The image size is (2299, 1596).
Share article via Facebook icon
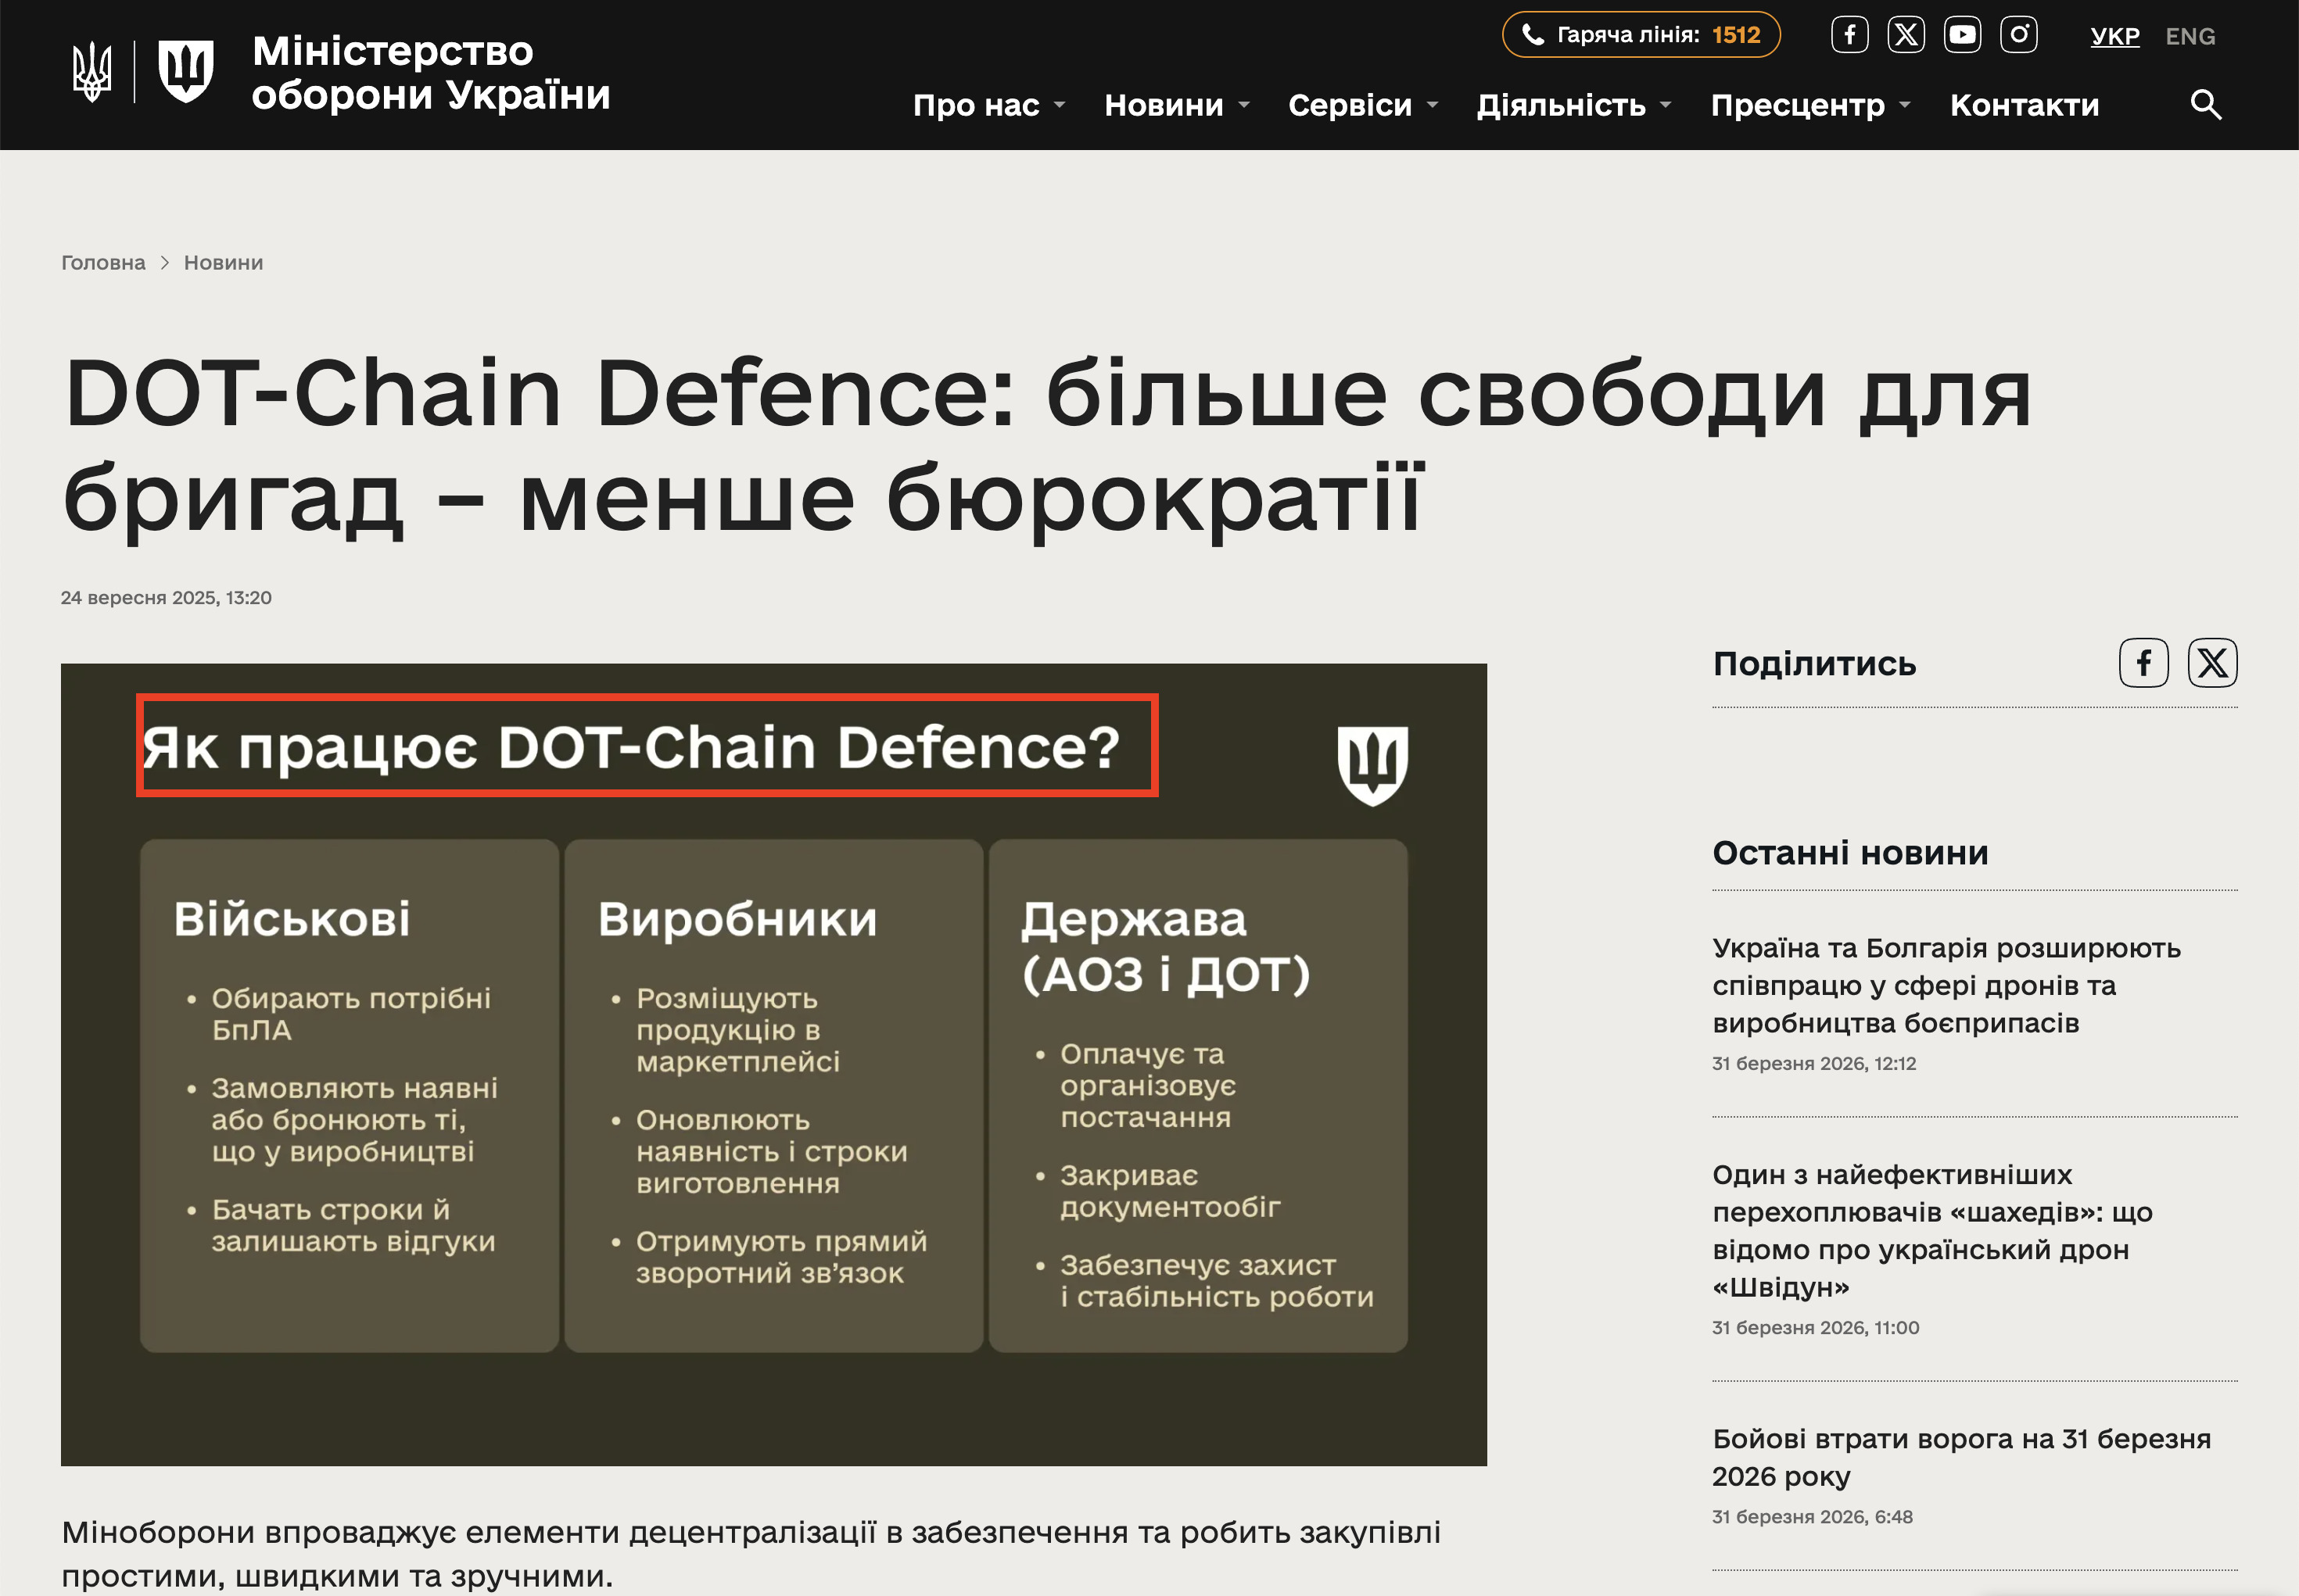point(2144,663)
